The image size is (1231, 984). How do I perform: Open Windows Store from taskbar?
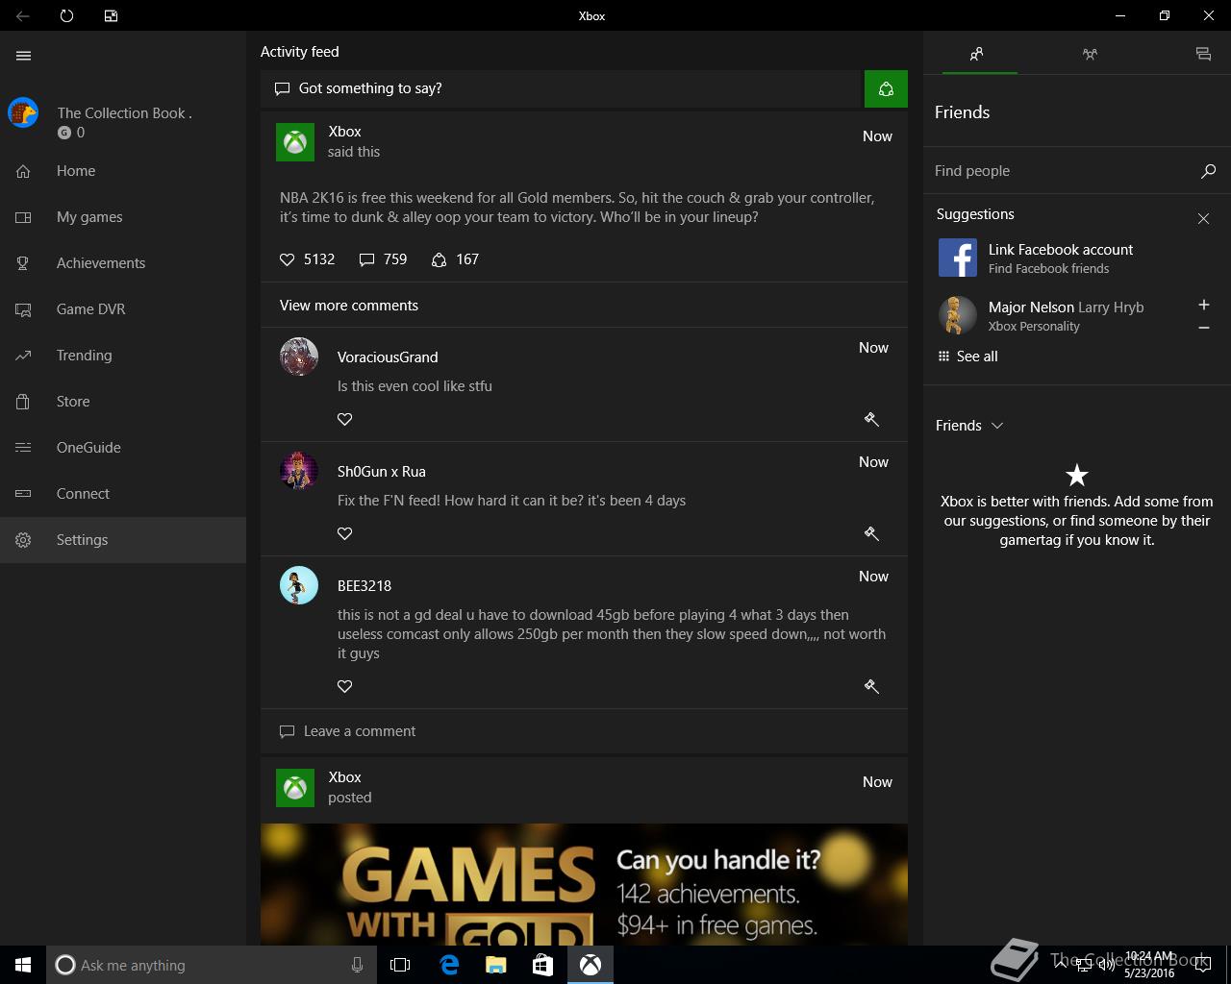(x=543, y=965)
